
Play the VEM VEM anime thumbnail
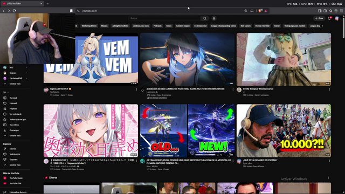point(91,59)
